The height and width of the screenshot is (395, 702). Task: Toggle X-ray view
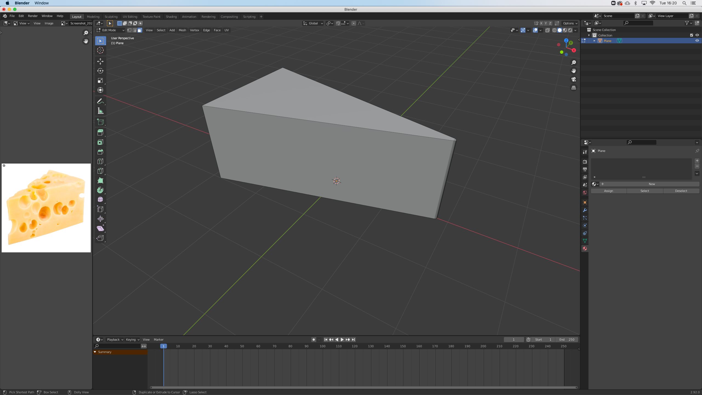coord(548,30)
